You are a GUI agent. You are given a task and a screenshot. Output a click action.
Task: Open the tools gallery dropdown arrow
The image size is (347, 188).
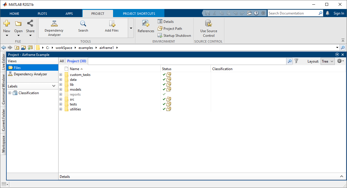click(131, 28)
